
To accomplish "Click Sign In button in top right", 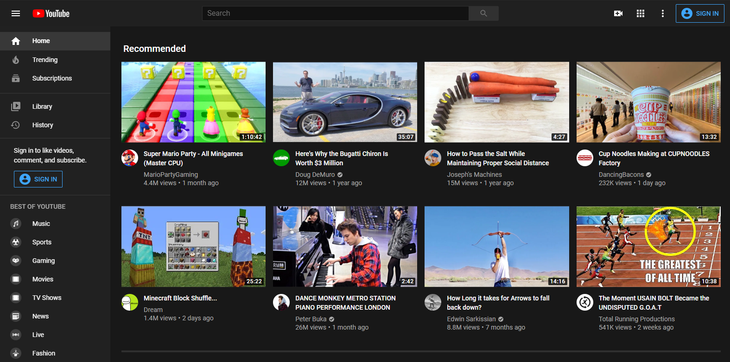I will [700, 13].
